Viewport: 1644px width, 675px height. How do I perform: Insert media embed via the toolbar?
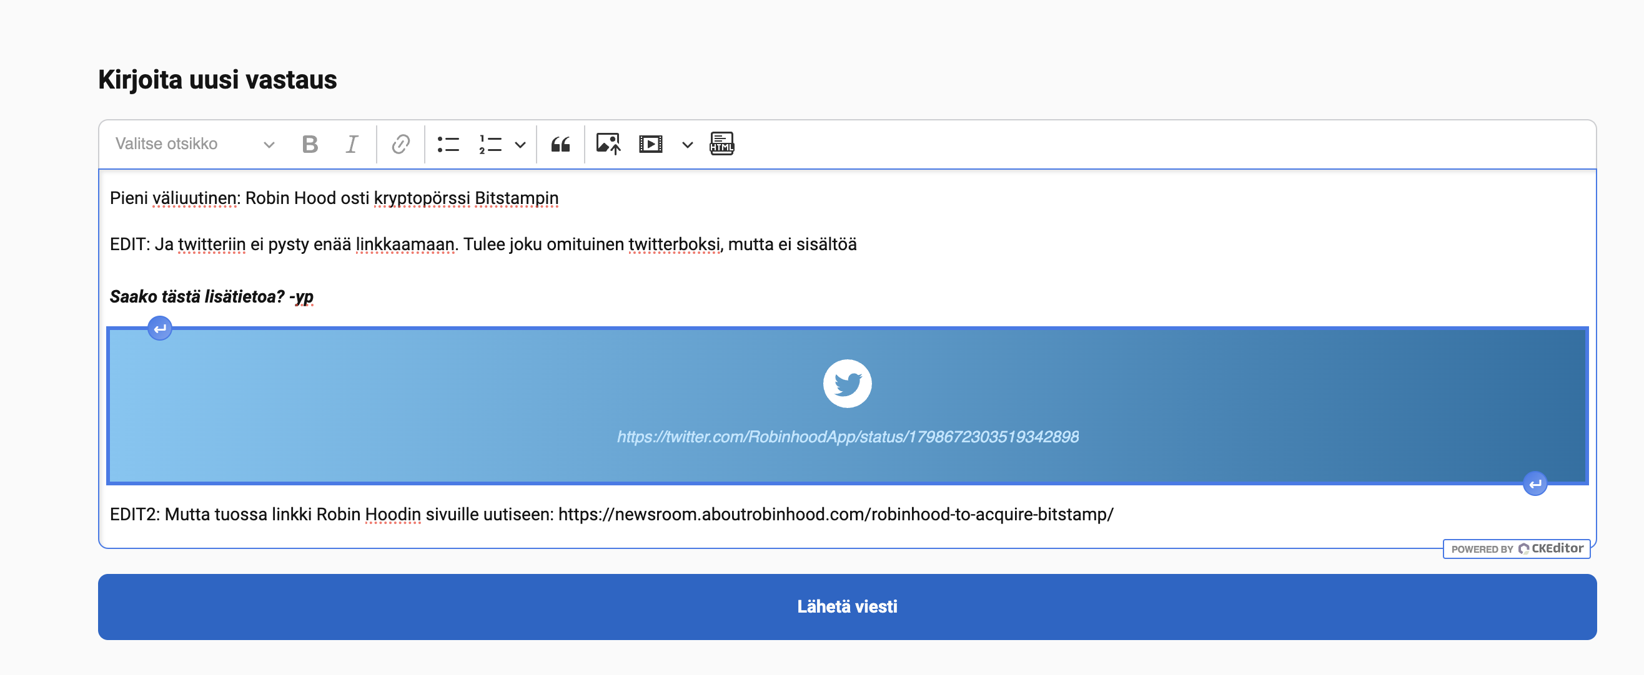click(x=651, y=145)
